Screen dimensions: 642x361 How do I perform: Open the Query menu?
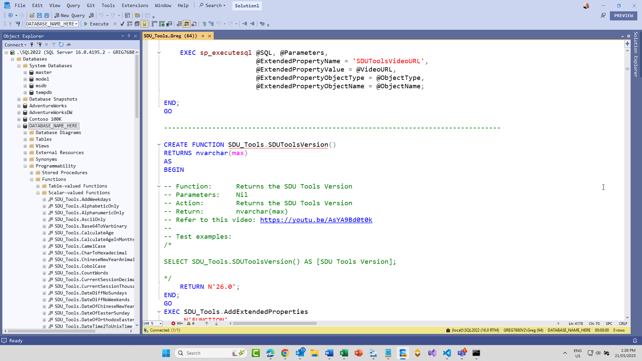tap(73, 5)
